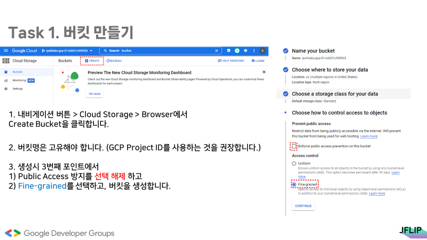
Task: Click the Google Cloud logo
Action: [24, 51]
